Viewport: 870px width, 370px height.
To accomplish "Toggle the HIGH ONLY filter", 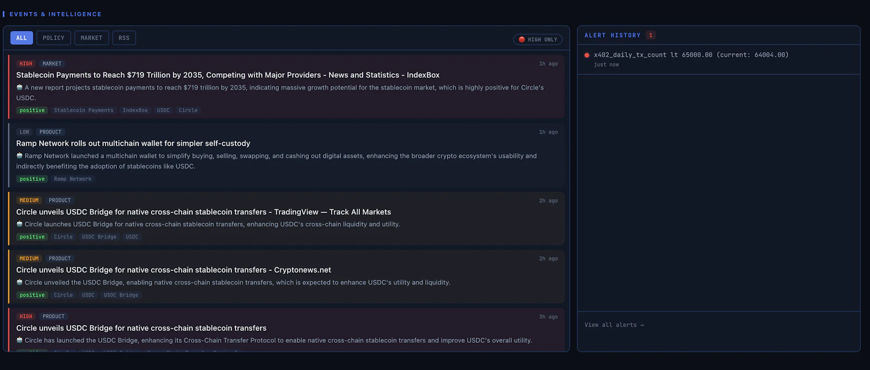I will click(x=538, y=40).
